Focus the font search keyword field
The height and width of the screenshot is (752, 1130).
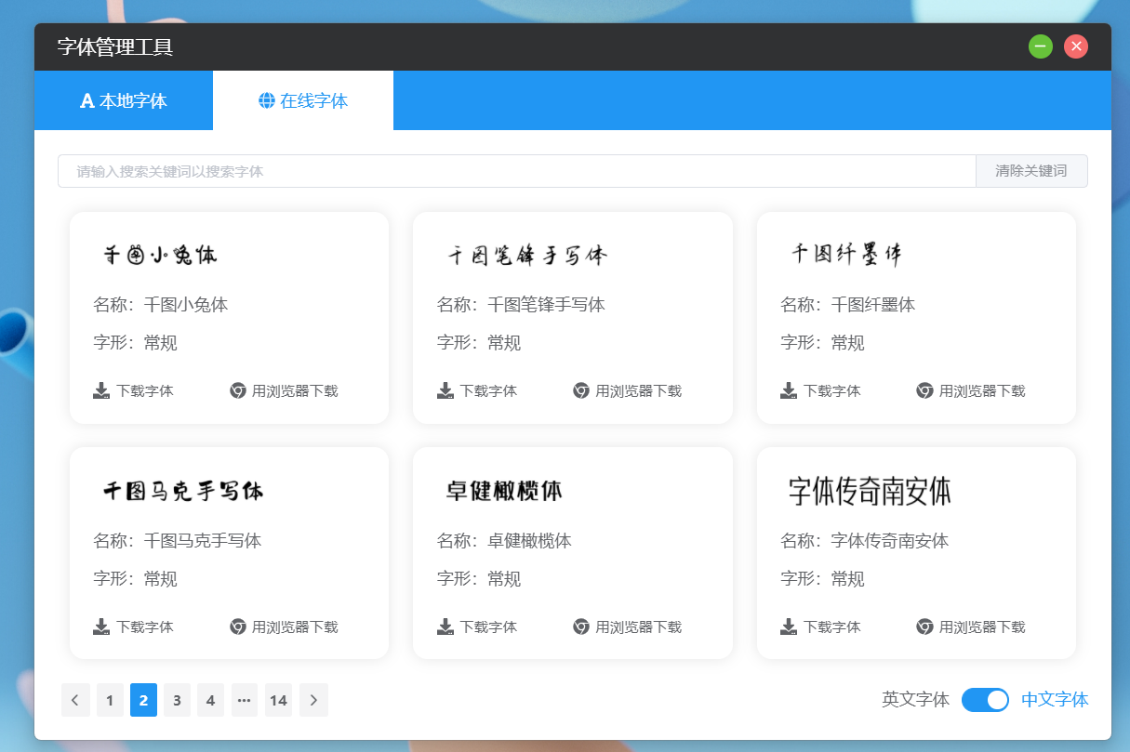(x=517, y=171)
